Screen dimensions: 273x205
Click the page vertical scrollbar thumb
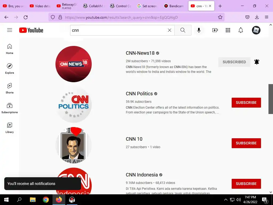[x=271, y=99]
